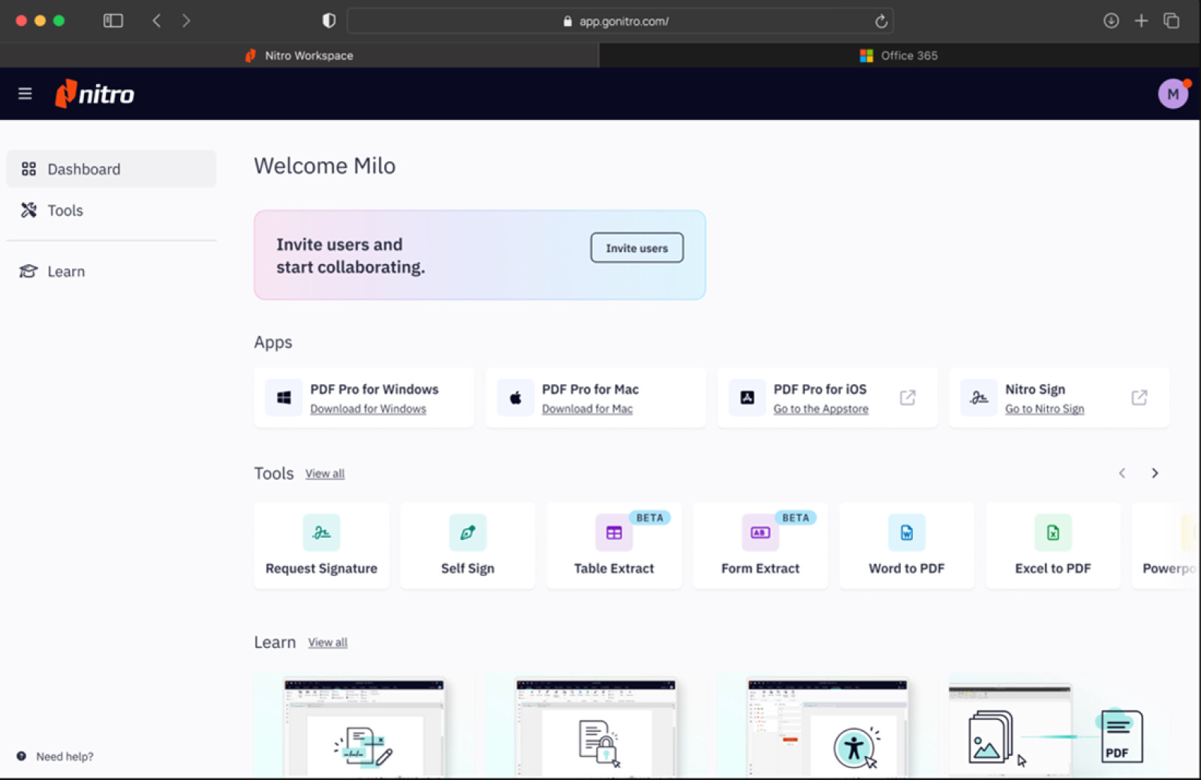
Task: Open Download for Mac link
Action: coord(587,409)
